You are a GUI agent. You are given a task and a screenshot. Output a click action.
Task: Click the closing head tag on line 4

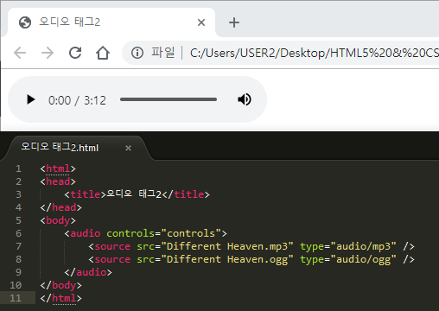[60, 207]
